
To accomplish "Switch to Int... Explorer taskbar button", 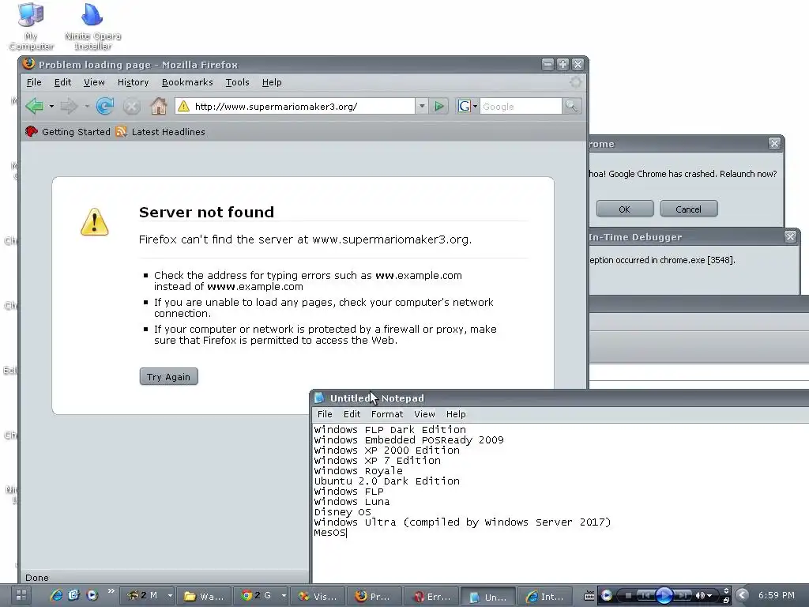I will coord(545,596).
